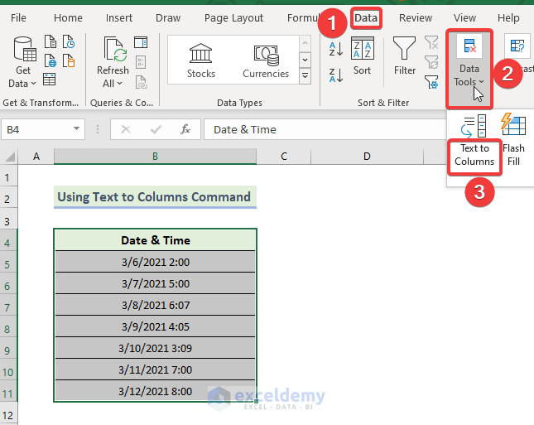Open the File tab

[x=18, y=17]
